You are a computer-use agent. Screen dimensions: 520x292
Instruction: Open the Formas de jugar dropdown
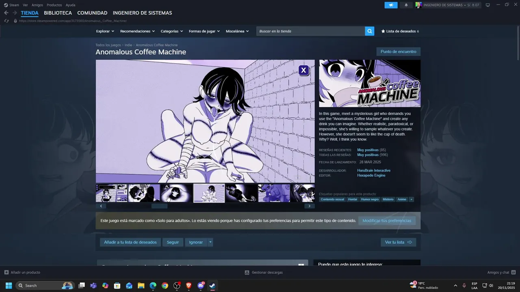pyautogui.click(x=204, y=31)
